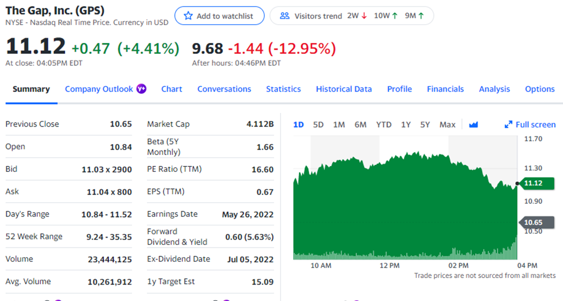
Task: Click The Gap, Inc. (GPS) title
Action: 55,10
